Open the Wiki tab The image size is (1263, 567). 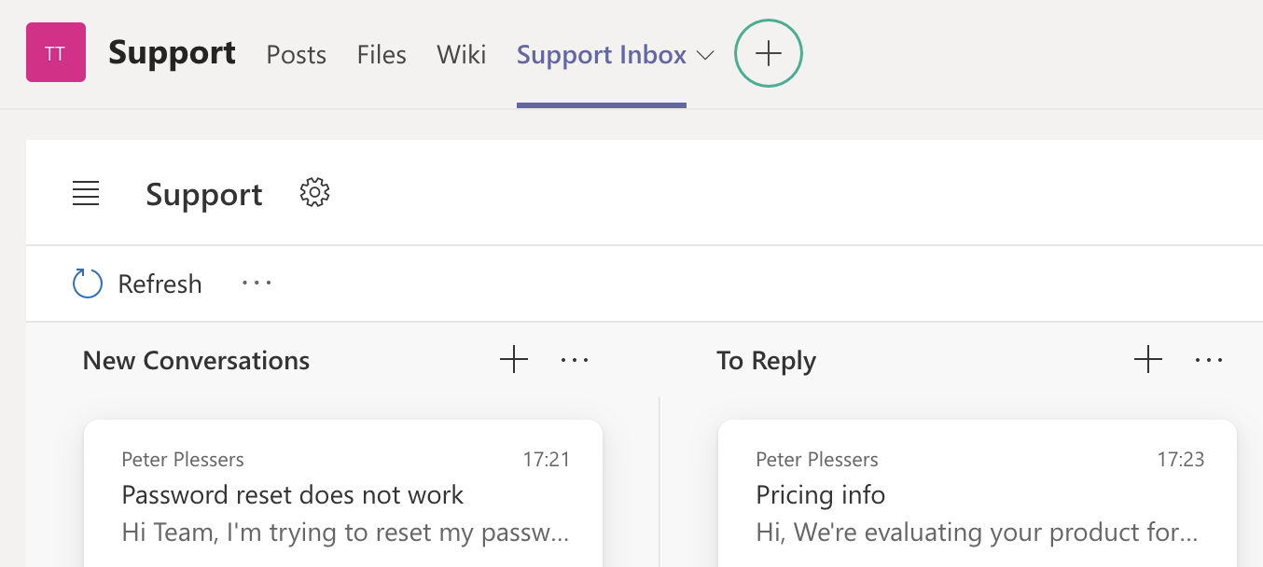(x=461, y=55)
